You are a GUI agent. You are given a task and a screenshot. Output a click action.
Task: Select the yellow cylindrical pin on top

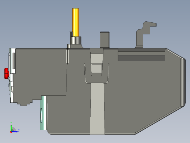(76, 22)
